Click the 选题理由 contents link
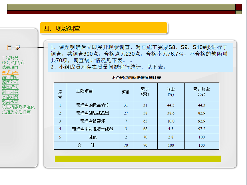Screen dimensions: 247x185 10,68
